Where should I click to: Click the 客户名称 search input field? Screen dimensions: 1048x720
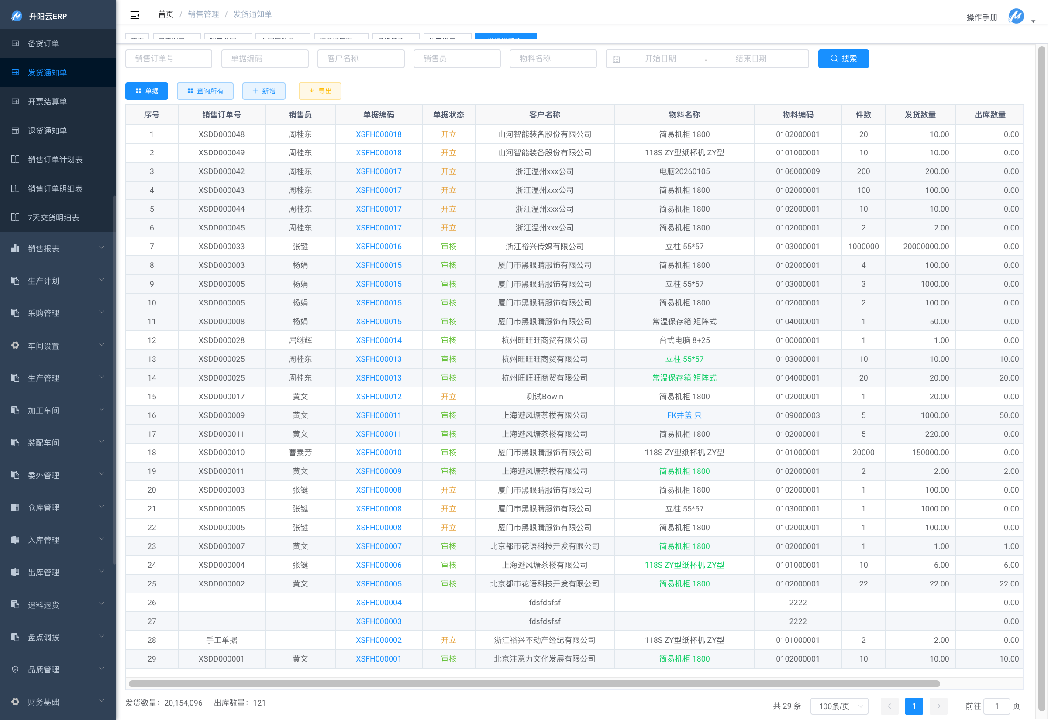[x=361, y=58]
